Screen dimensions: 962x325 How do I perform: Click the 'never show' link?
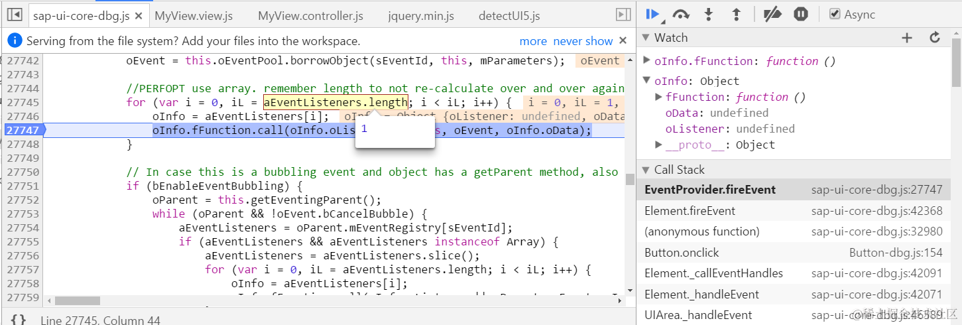coord(583,41)
